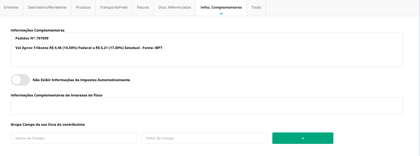Click the 'Pedidos Nº: 757699' text line
Screen dimensions: 420x156
click(x=32, y=38)
